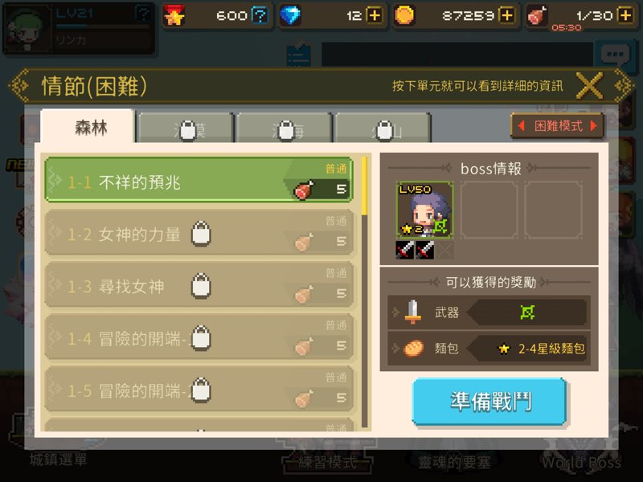Switch difficulty using left red arrow
This screenshot has width=643, height=482.
click(x=522, y=126)
